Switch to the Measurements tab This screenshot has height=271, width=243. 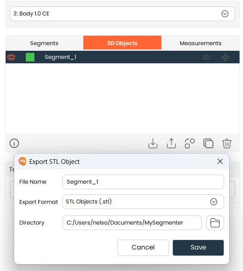[x=200, y=43]
